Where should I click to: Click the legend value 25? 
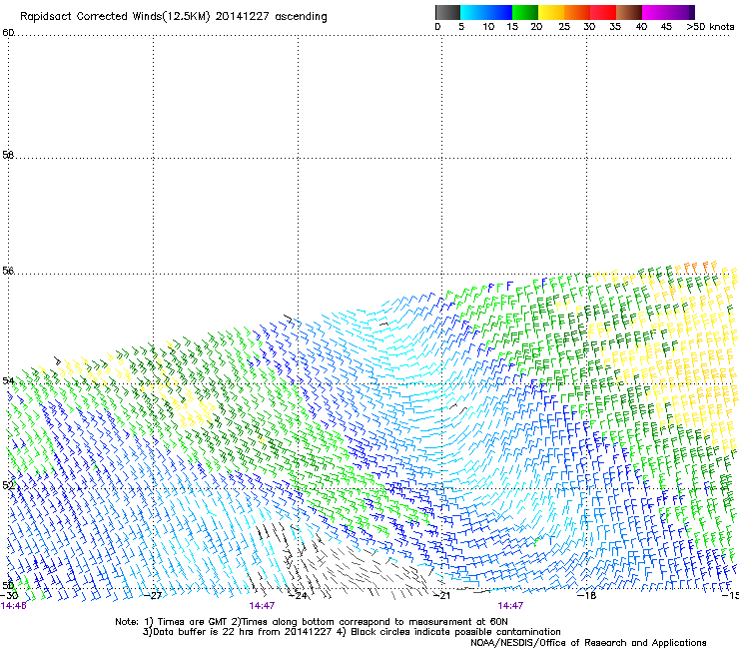(x=564, y=27)
